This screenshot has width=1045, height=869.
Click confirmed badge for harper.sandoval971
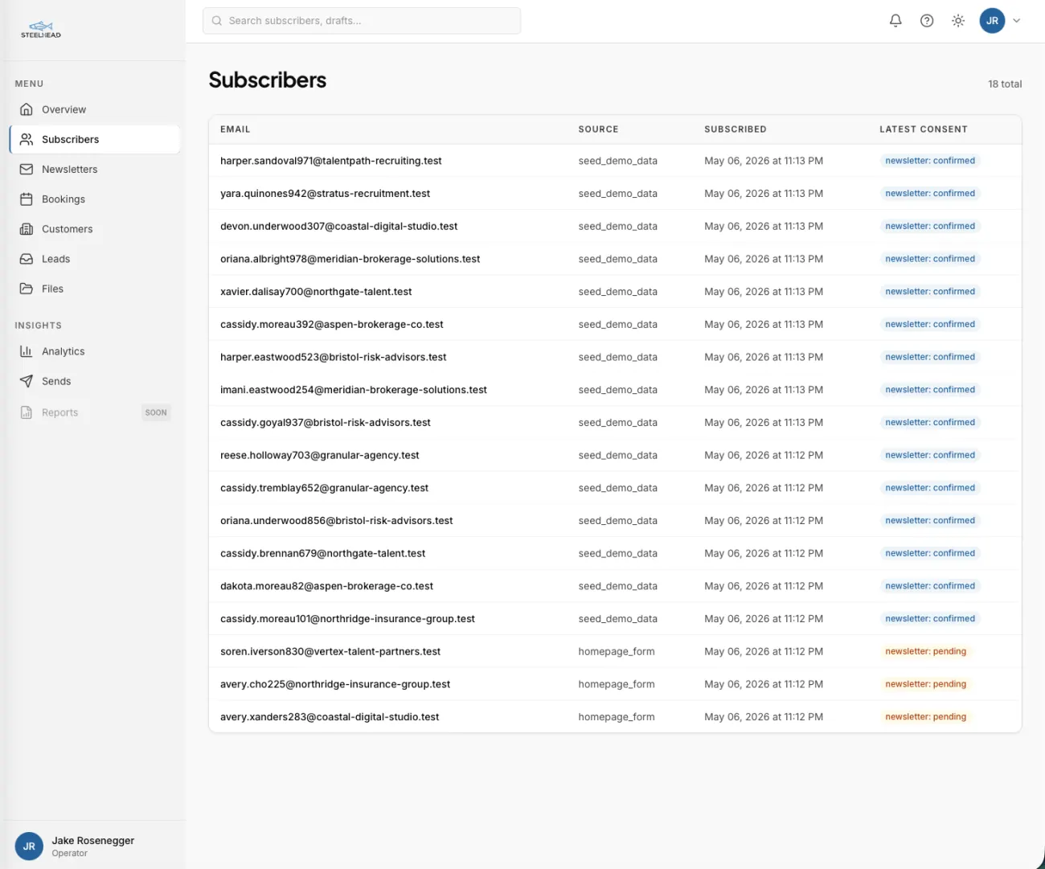click(930, 161)
